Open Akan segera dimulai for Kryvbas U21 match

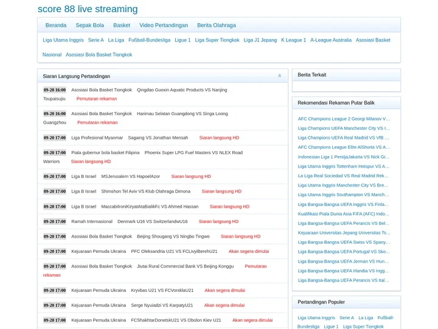(225, 291)
